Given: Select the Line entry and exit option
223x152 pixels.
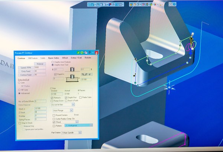Looking at the screenshot, I should pyautogui.click(x=19, y=83).
